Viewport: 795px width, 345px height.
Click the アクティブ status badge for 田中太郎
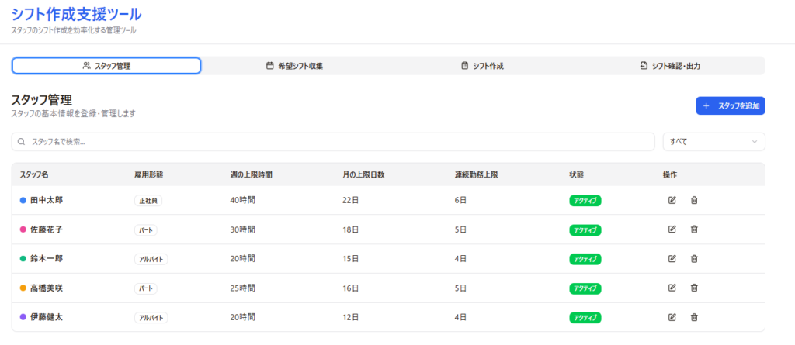[585, 201]
